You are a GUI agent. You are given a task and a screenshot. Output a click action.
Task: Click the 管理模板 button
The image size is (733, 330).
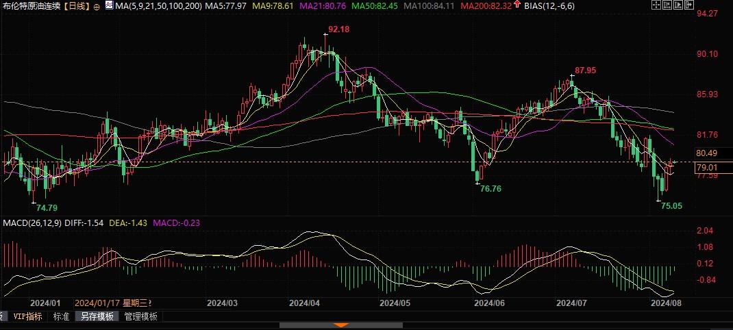tap(140, 316)
